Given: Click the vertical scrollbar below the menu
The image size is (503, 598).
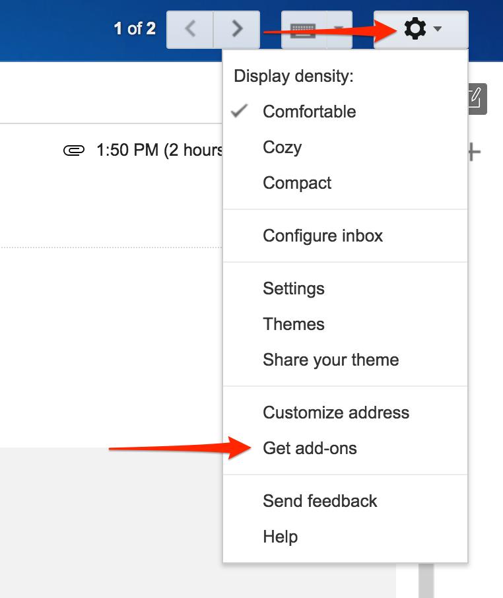Looking at the screenshot, I should click(426, 580).
